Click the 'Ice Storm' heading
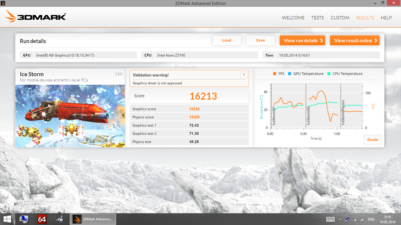Screen dimensions: 401x225 pos(32,74)
